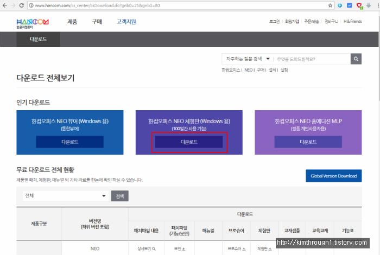Click the search text input field
380x255 pixels.
coord(312,59)
